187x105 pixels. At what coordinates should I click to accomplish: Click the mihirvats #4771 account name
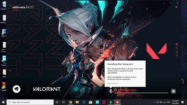point(23,7)
